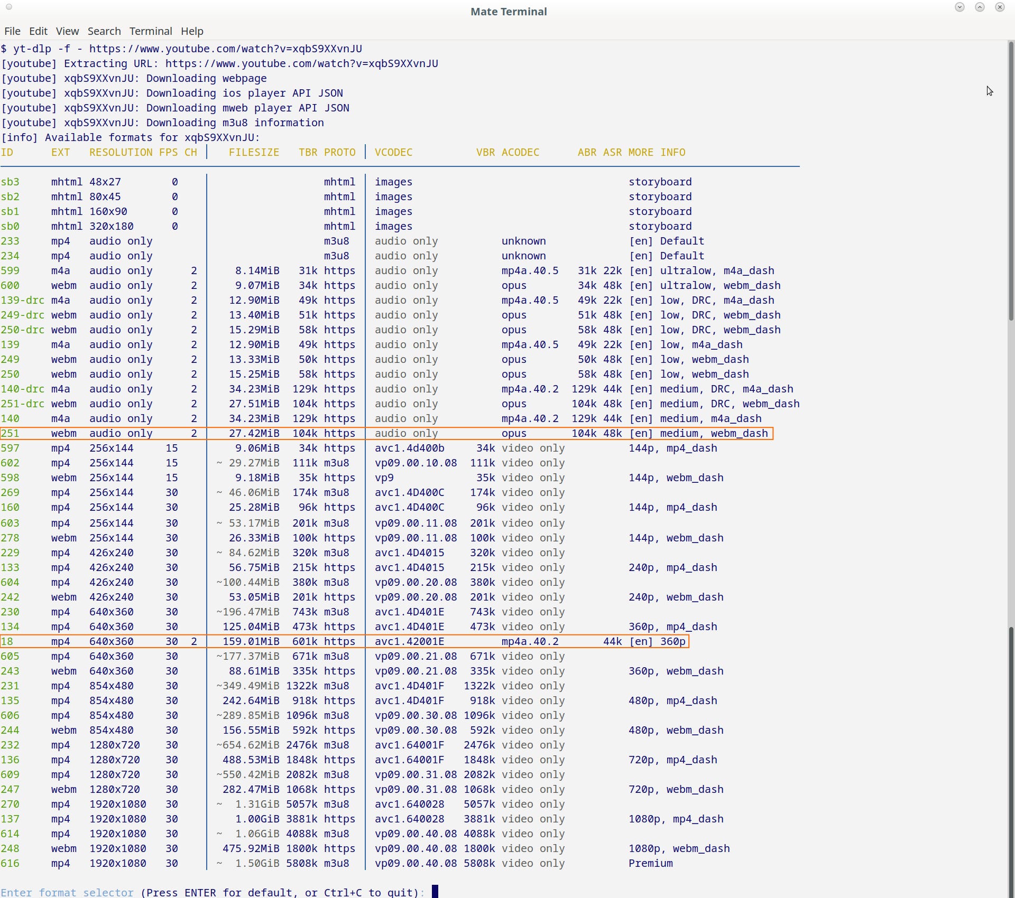Click format ID 248
The image size is (1015, 898).
10,848
